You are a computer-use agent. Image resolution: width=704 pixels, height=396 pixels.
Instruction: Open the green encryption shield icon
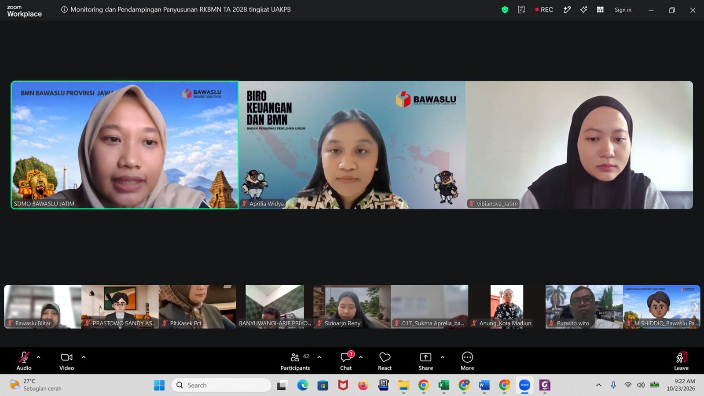505,10
